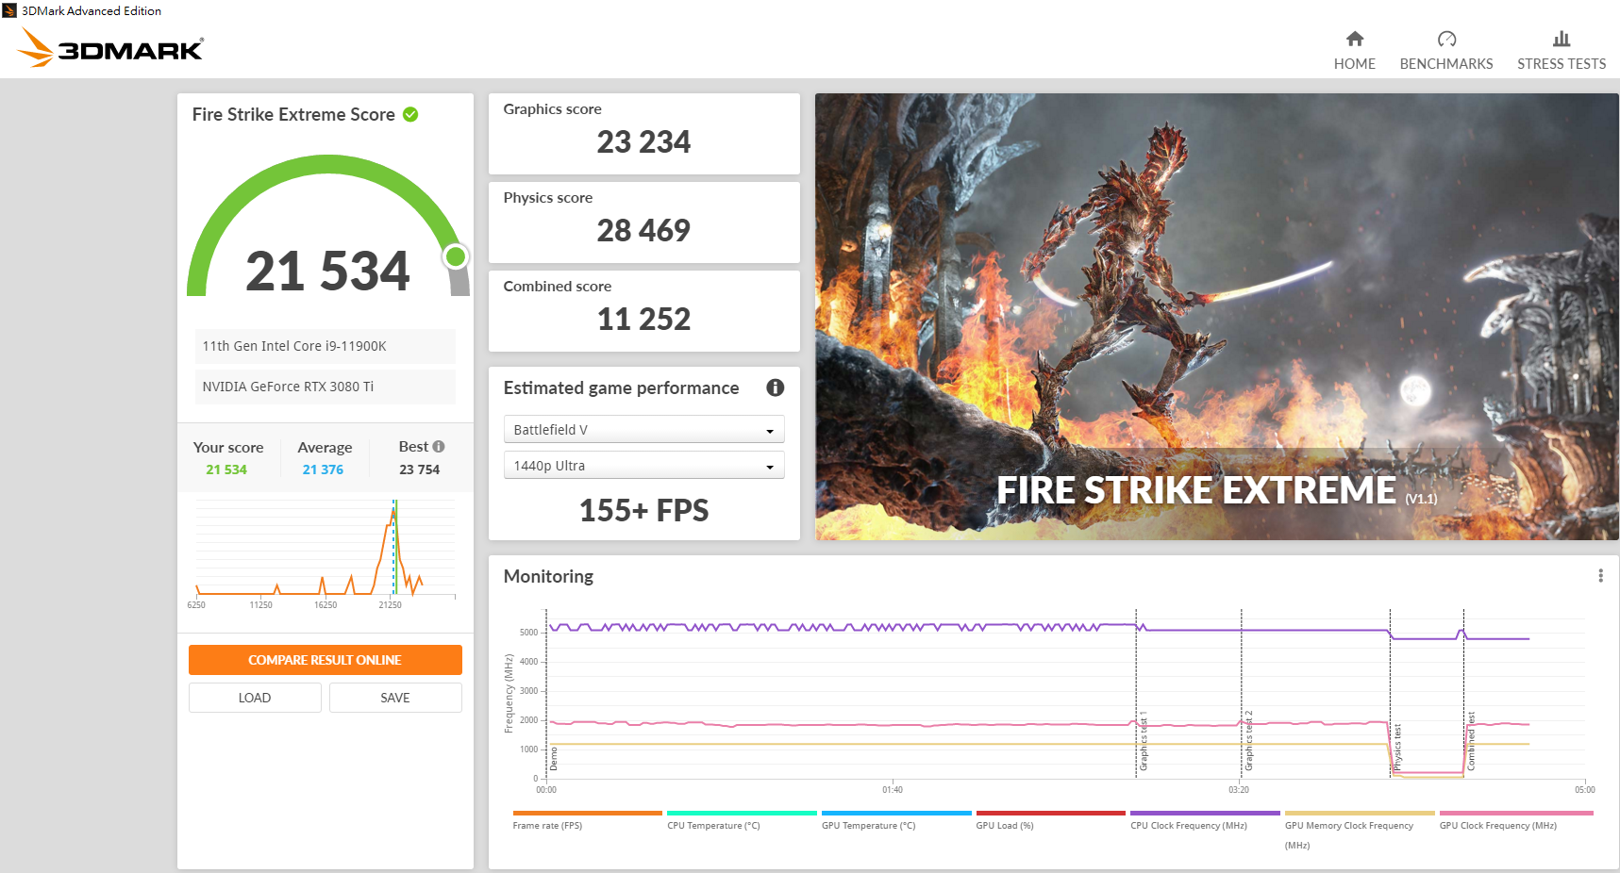Show info for Best score
Screen dimensions: 1620x873
tap(439, 446)
